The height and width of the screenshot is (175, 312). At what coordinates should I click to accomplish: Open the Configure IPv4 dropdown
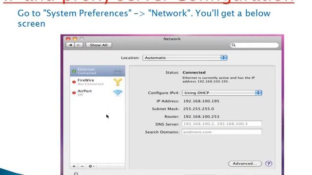(222, 93)
